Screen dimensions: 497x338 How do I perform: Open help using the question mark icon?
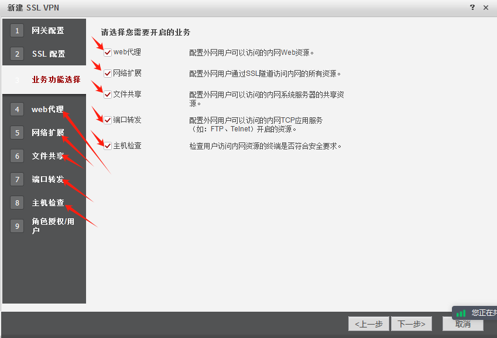coord(472,8)
